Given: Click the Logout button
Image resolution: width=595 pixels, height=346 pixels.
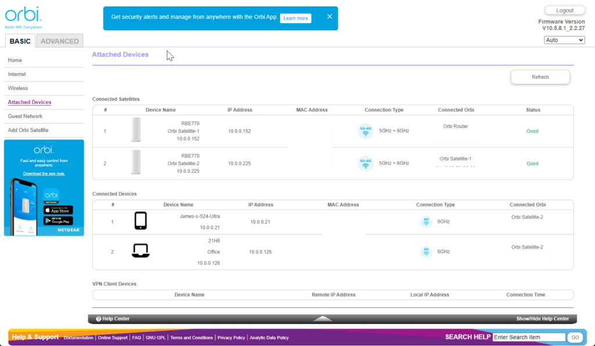Looking at the screenshot, I should [x=564, y=10].
